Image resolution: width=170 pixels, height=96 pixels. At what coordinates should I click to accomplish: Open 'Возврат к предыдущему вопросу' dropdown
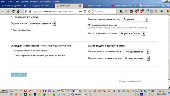pyautogui.click(x=135, y=19)
